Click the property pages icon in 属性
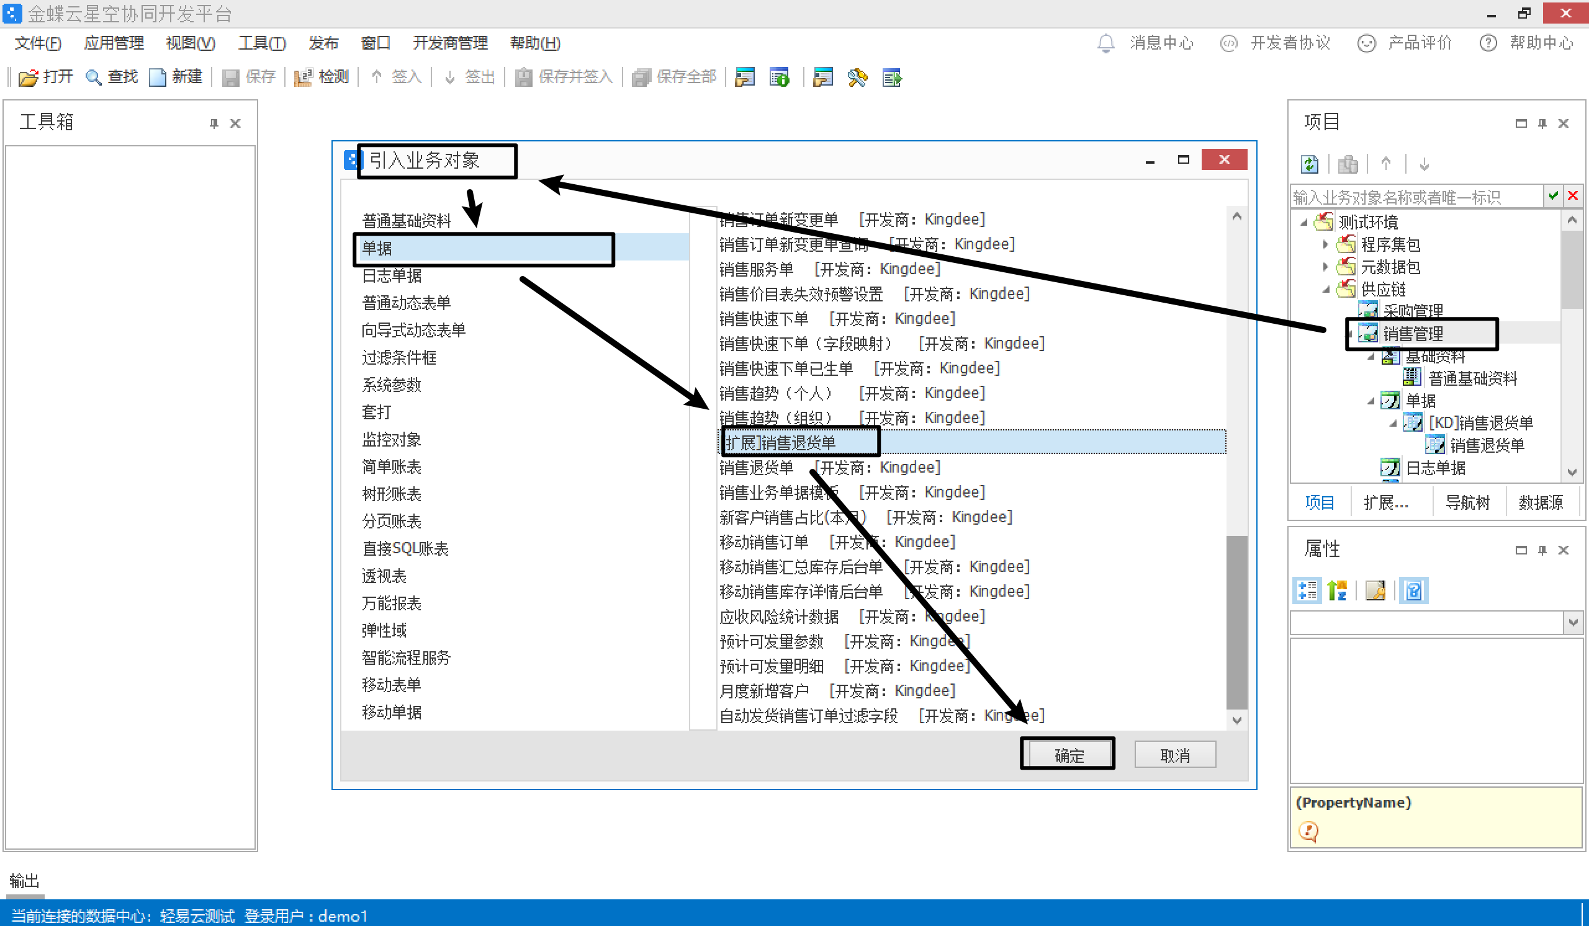The height and width of the screenshot is (926, 1589). pos(1375,590)
